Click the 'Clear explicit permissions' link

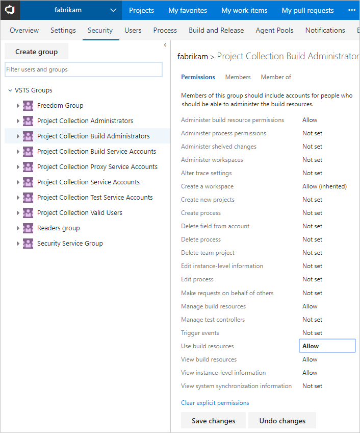pos(215,402)
